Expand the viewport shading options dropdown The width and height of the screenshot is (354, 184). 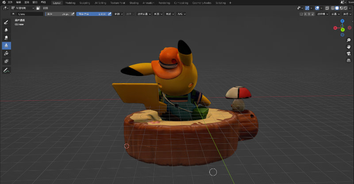point(350,8)
